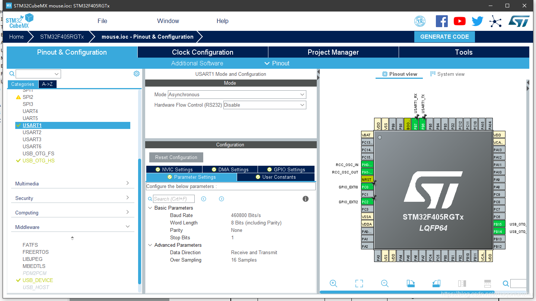Go to the previous parameter search result
This screenshot has height=301, width=536.
click(204, 199)
